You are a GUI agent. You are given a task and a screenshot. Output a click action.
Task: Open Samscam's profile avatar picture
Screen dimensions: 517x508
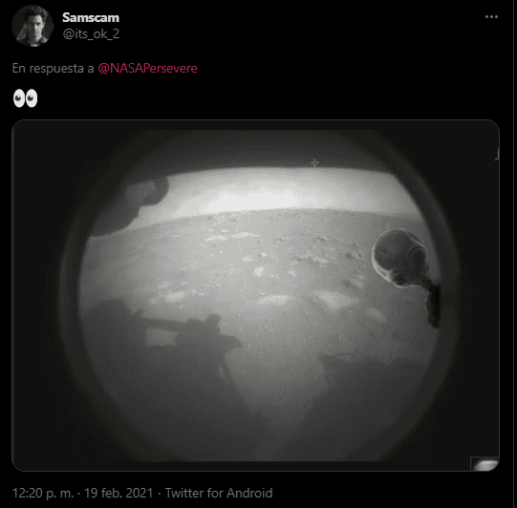click(32, 26)
